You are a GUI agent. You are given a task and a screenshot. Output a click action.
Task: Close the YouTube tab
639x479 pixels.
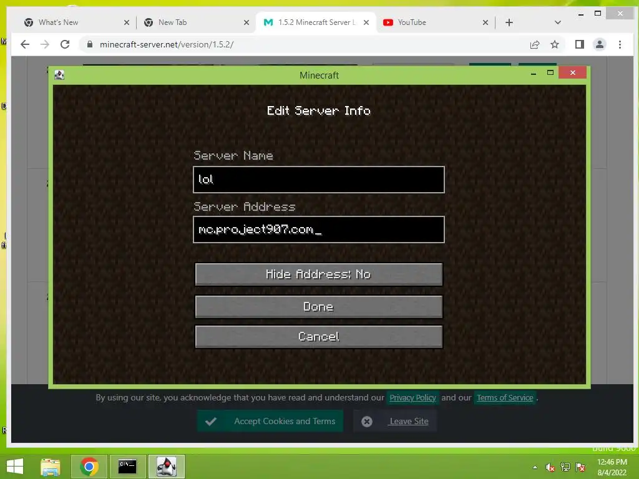pos(485,22)
